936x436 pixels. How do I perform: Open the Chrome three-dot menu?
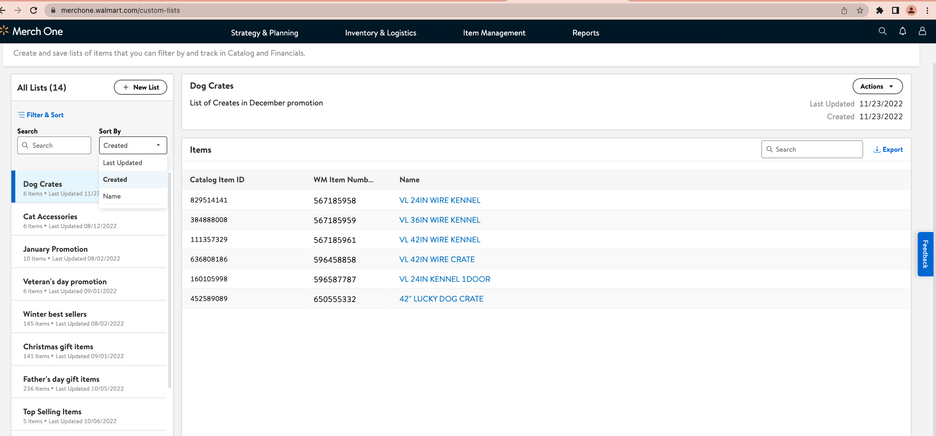[927, 10]
